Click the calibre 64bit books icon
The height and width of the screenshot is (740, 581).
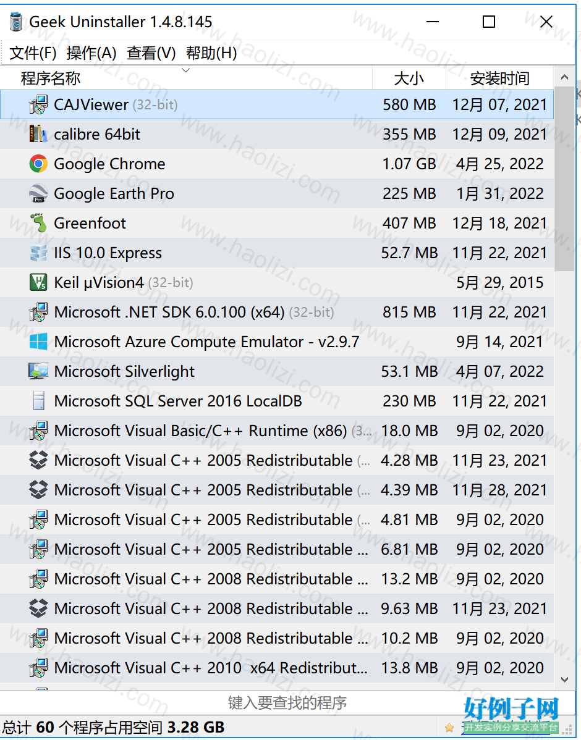[x=38, y=134]
